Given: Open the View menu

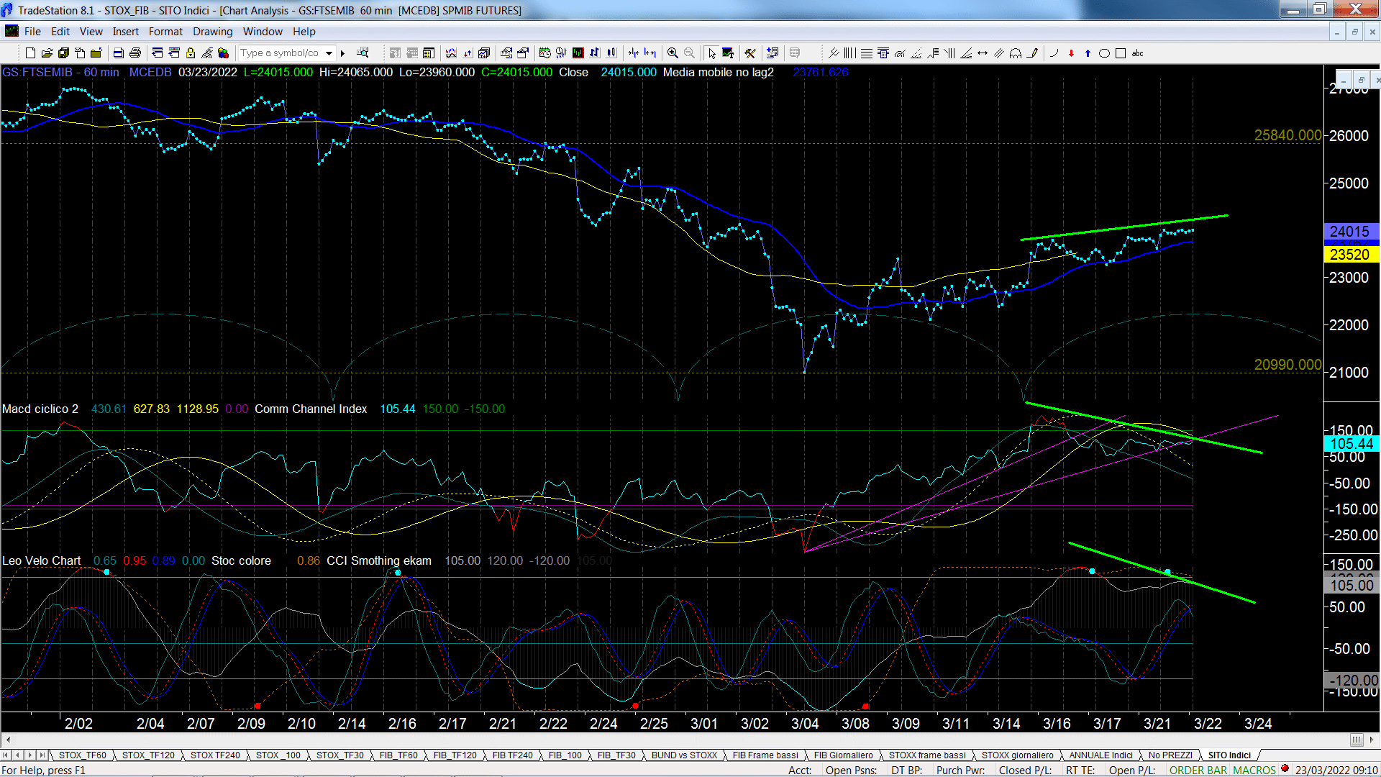Looking at the screenshot, I should tap(91, 32).
